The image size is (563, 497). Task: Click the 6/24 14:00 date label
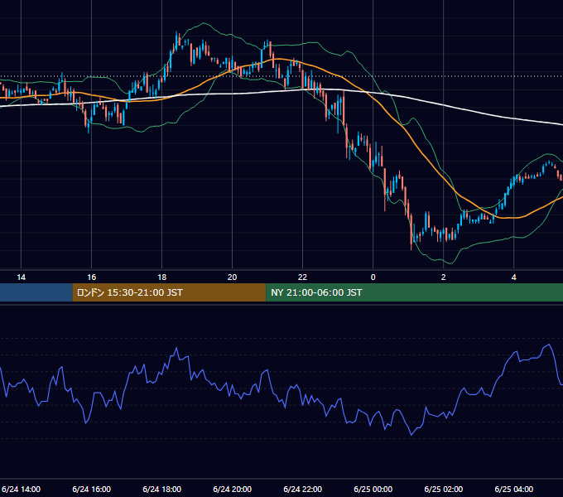[x=22, y=489]
